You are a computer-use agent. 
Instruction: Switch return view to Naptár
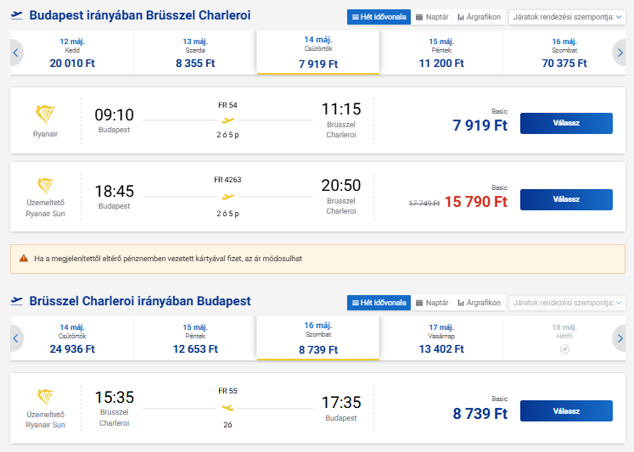pyautogui.click(x=432, y=303)
